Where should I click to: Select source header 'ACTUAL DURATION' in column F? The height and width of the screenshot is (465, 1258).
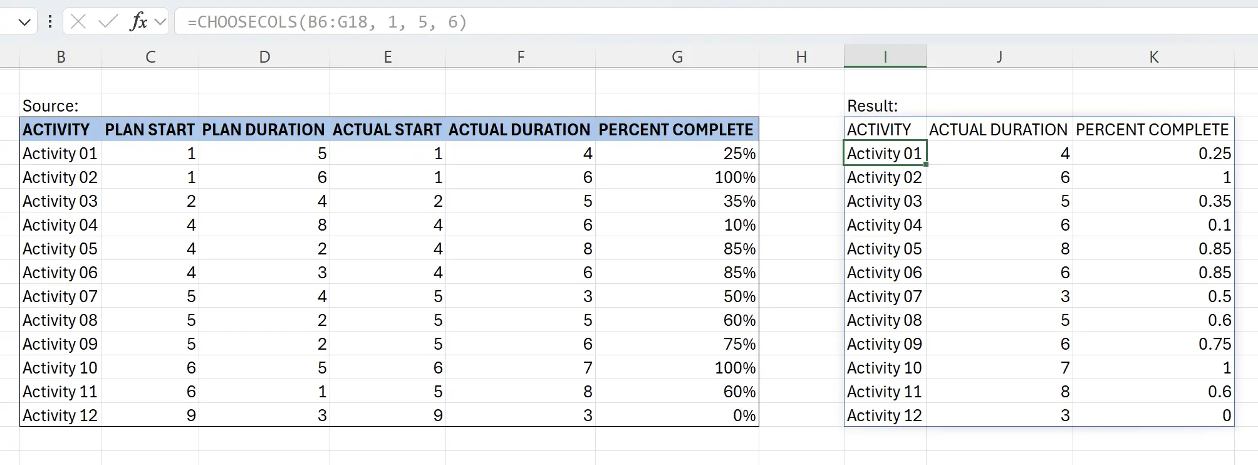[x=520, y=129]
